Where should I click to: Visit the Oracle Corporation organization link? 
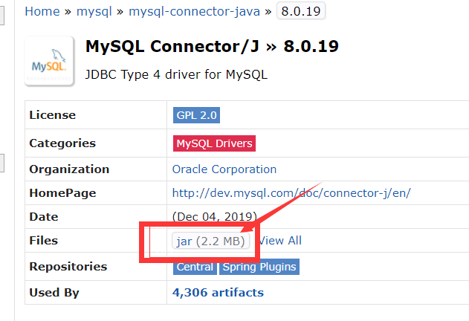(224, 169)
